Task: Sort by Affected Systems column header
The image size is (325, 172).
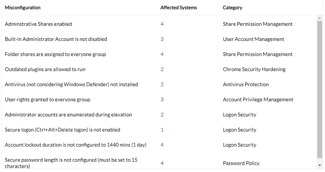Action: click(178, 8)
